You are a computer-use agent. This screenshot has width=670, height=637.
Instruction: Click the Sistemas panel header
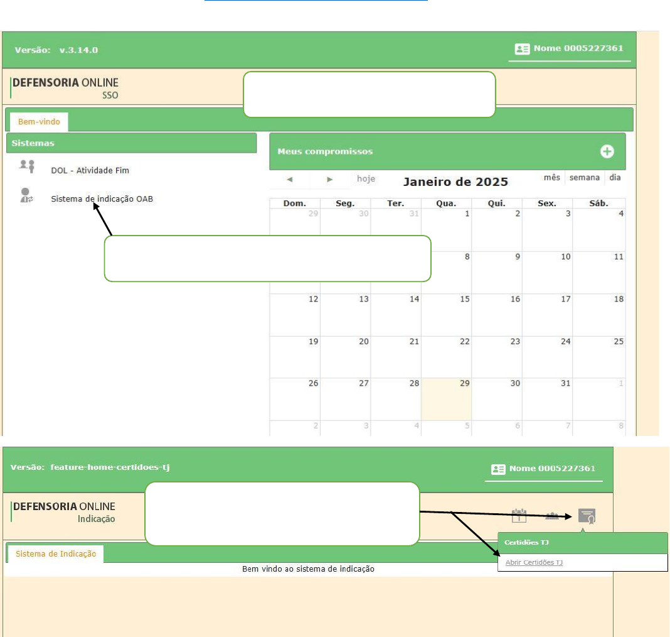click(x=132, y=143)
